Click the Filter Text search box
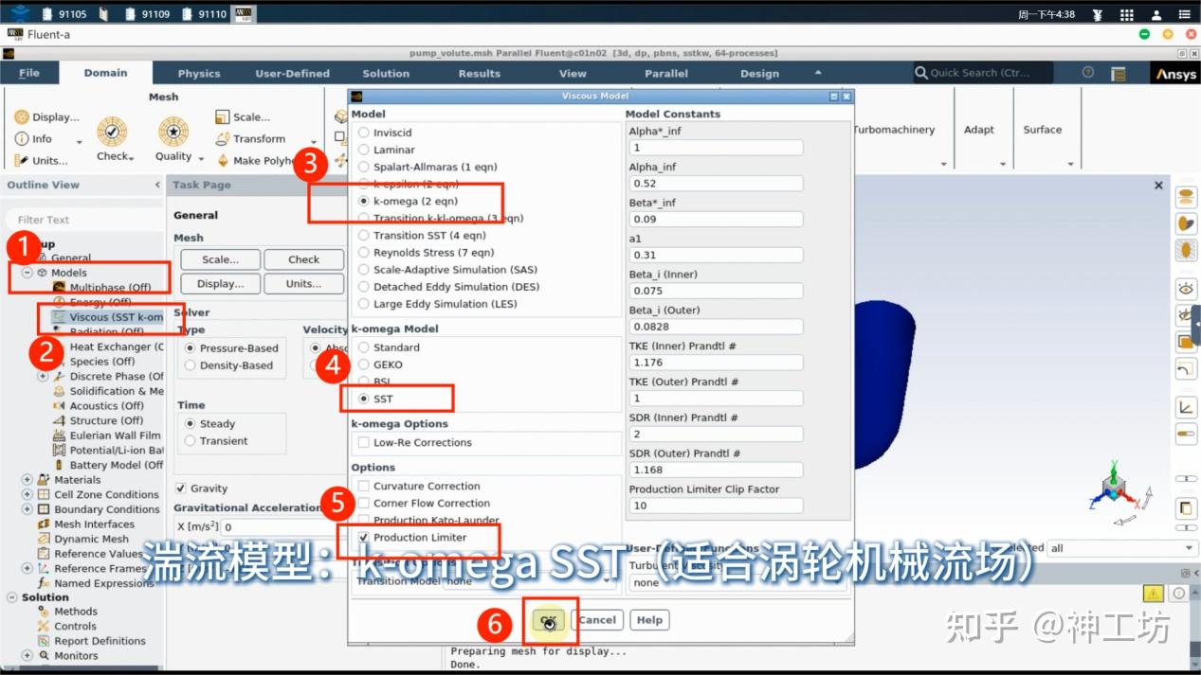 (x=83, y=220)
